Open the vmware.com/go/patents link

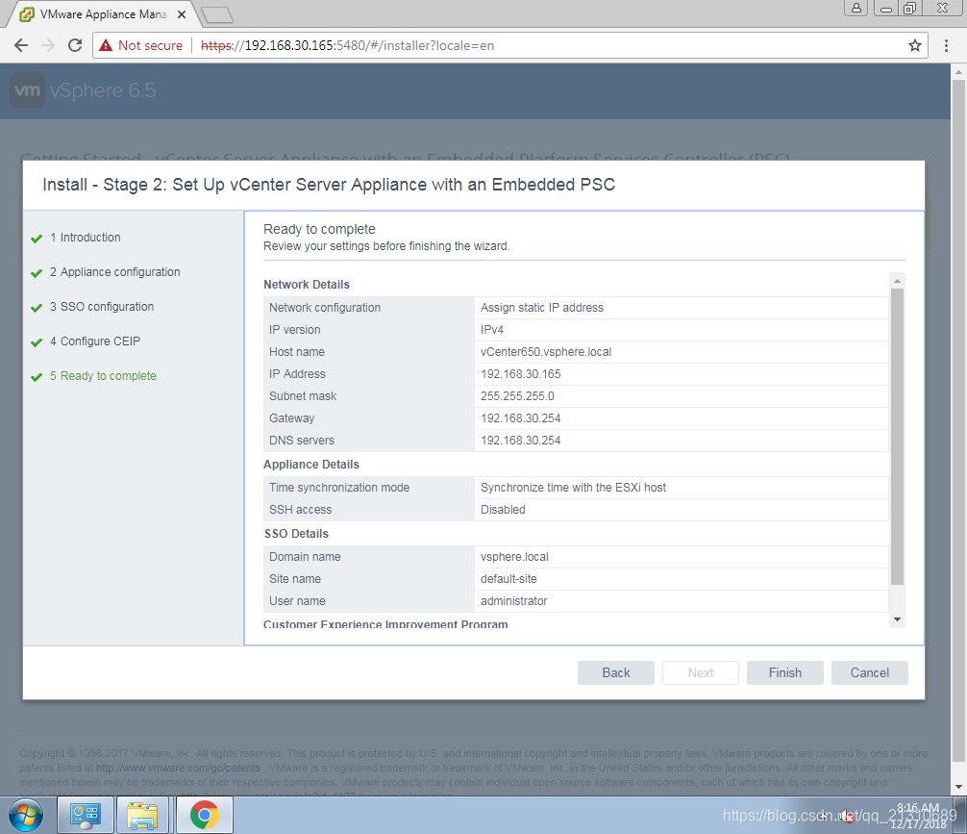pyautogui.click(x=178, y=768)
